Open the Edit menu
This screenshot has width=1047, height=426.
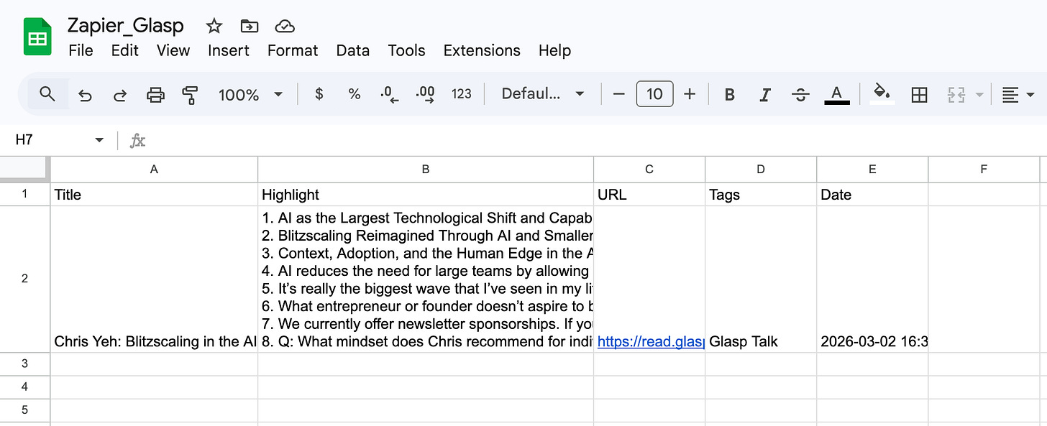(124, 51)
